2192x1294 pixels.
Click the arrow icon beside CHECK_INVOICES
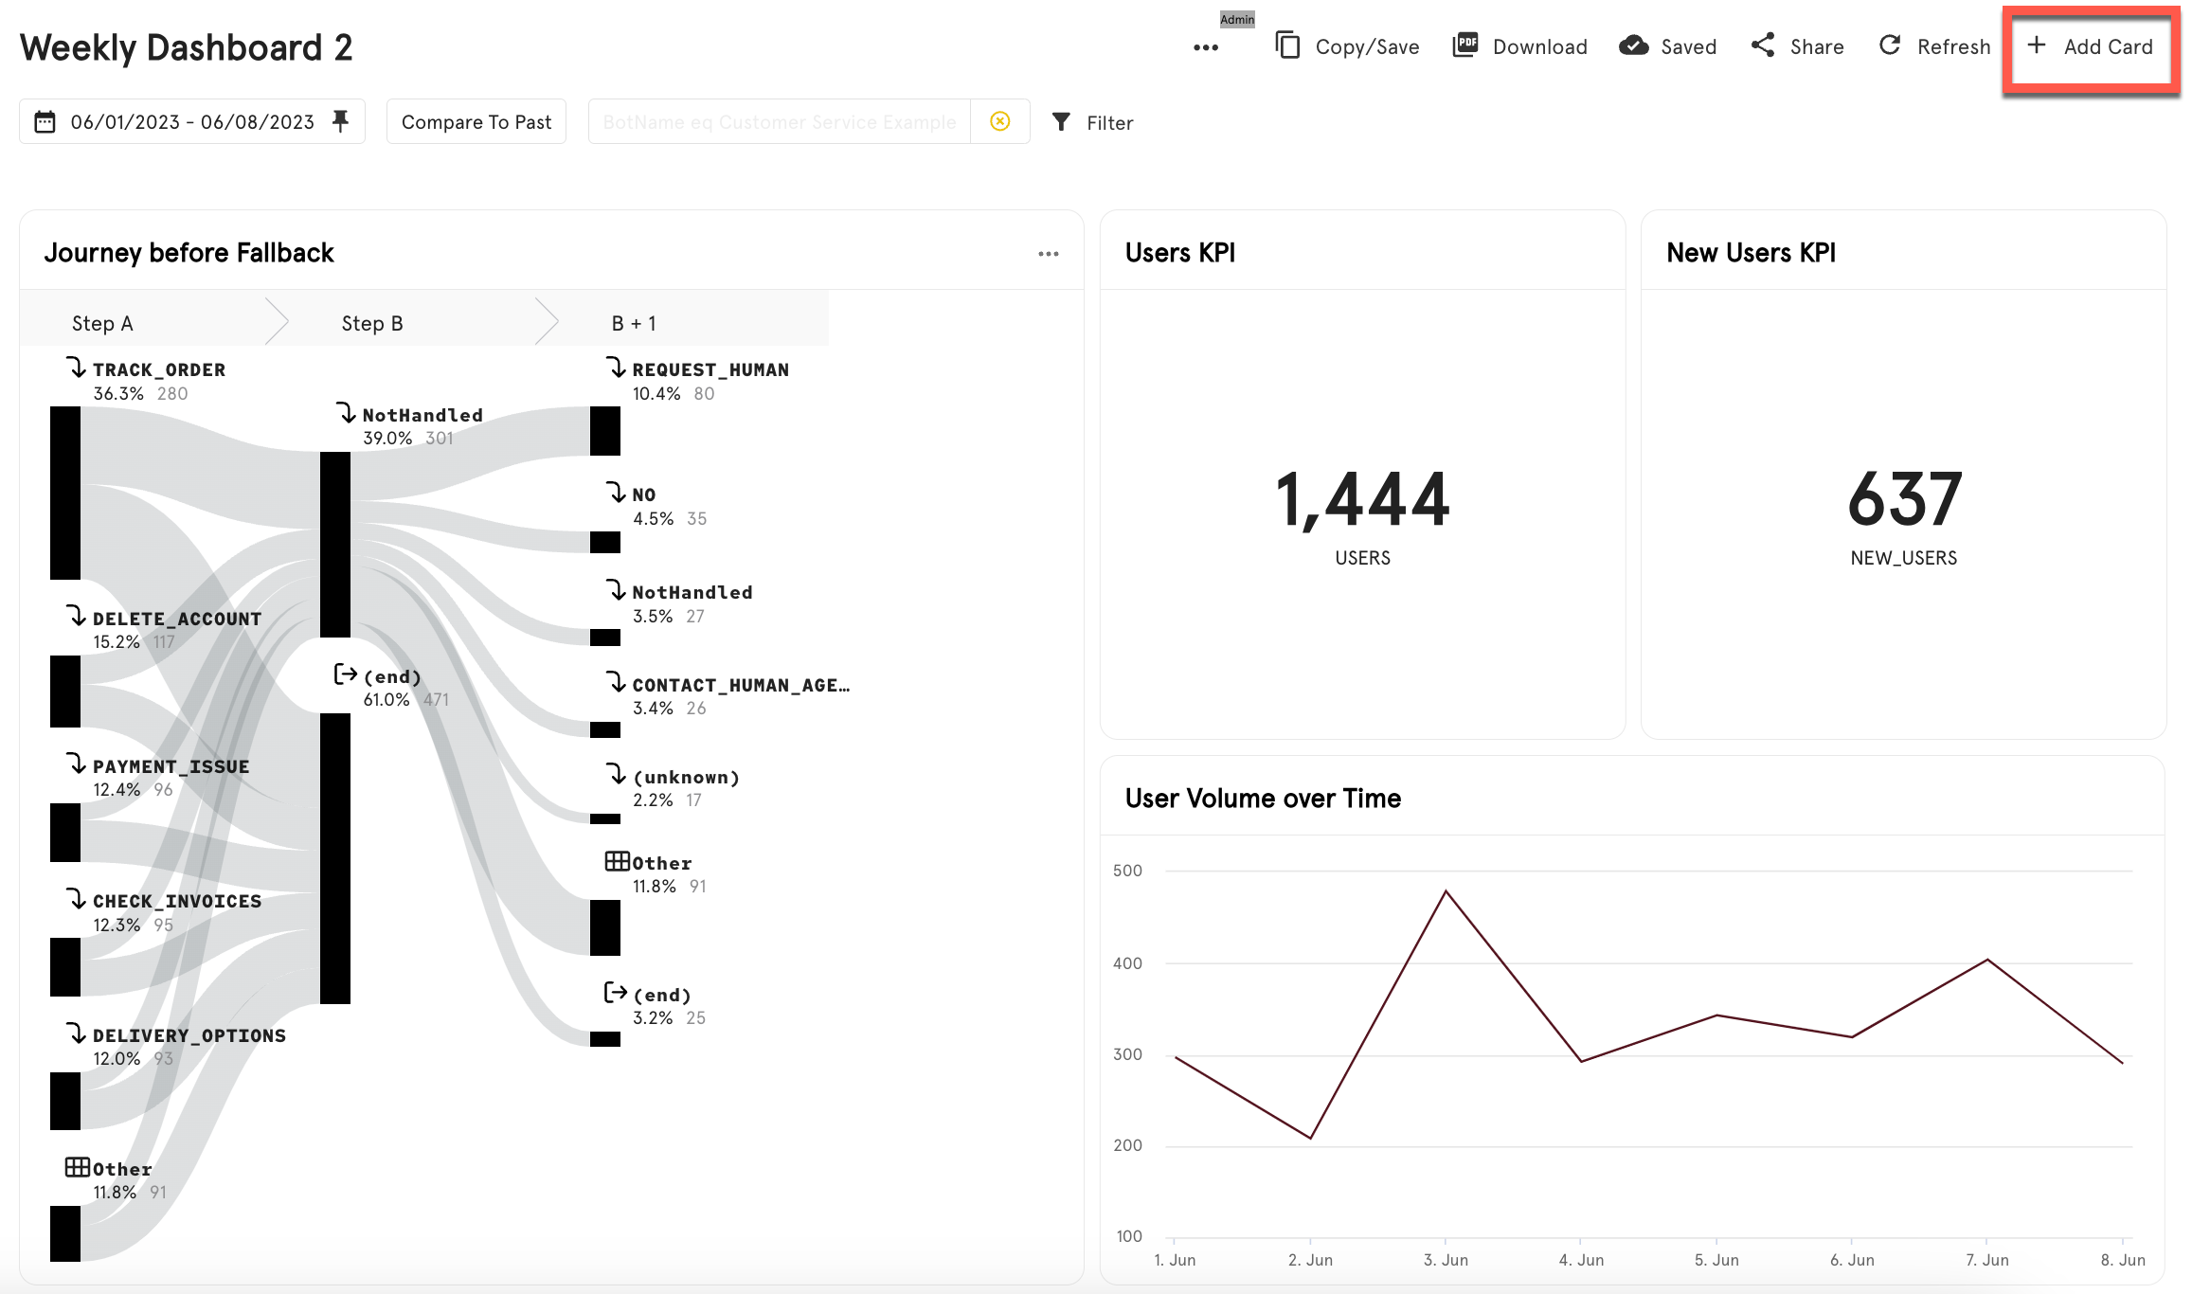[78, 899]
